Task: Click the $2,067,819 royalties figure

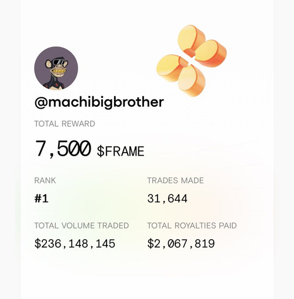Action: [181, 244]
